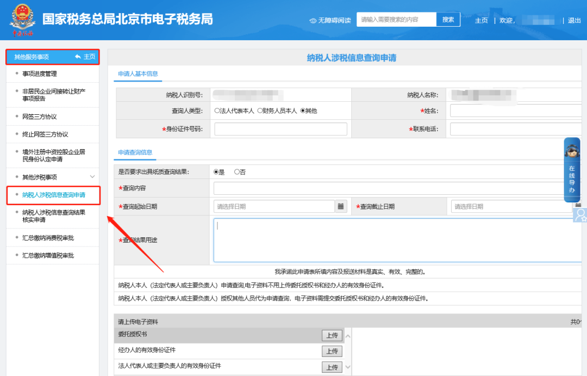Viewport: 587px width, 376px height.
Task: Click the 无障碍阅读 eye icon
Action: 313,21
